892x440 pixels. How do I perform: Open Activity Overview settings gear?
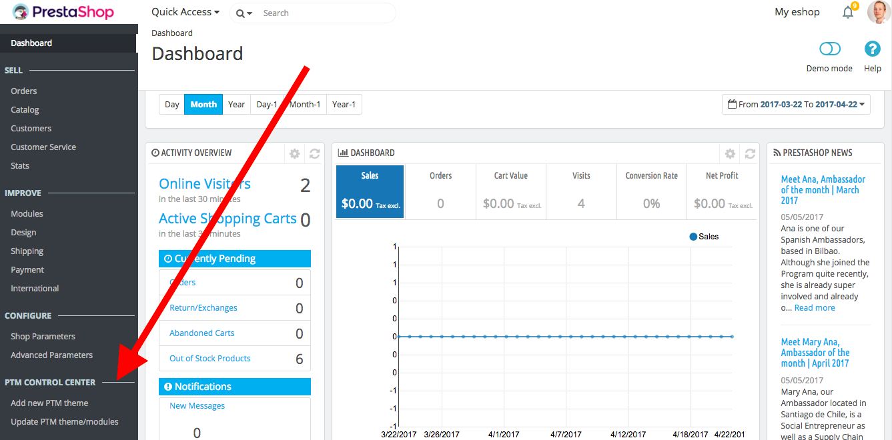(294, 153)
